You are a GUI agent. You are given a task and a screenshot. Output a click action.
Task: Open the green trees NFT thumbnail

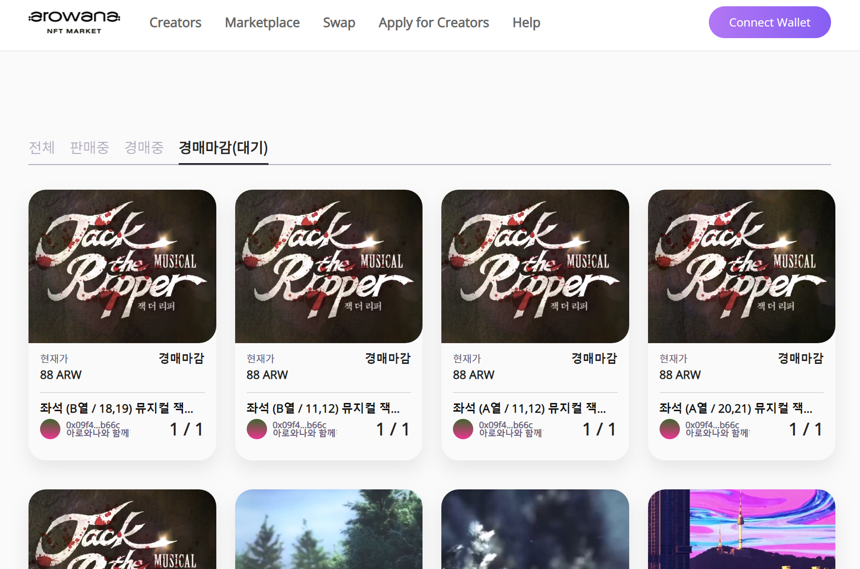pos(329,529)
